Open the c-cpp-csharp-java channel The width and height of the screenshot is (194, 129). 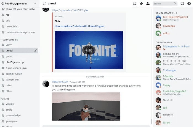pyautogui.click(x=19, y=68)
